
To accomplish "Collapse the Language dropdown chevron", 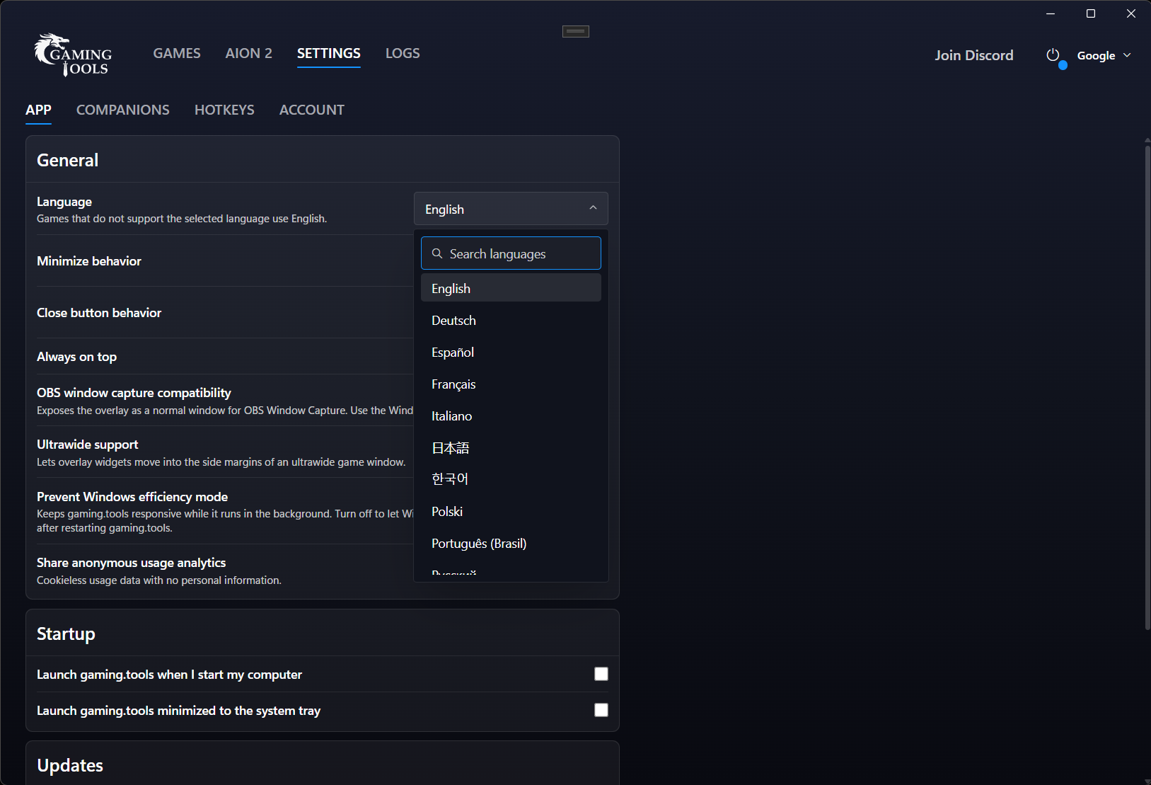I will click(x=593, y=208).
